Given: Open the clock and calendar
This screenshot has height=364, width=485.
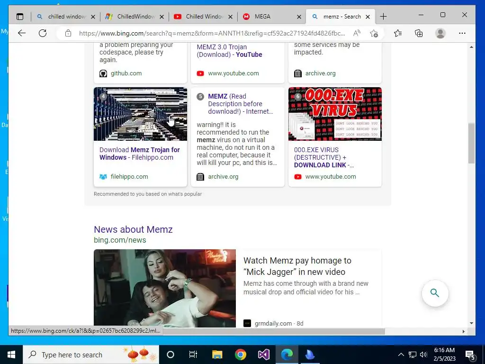Looking at the screenshot, I should coord(444,355).
